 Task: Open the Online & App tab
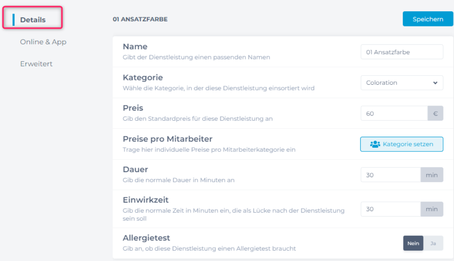tap(43, 42)
